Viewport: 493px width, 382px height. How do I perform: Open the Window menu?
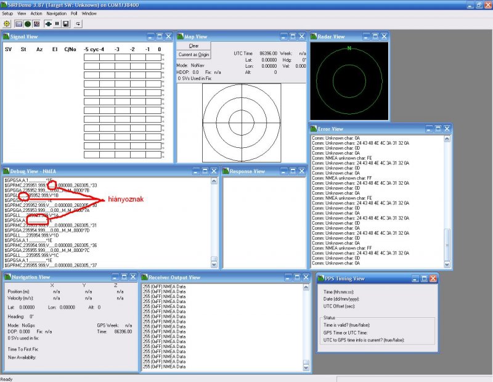[x=89, y=14]
